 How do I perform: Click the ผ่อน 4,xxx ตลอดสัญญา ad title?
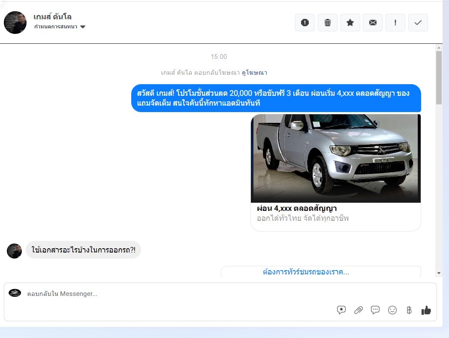[297, 209]
